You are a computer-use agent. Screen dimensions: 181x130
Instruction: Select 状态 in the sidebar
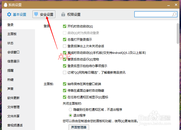[x=19, y=43]
